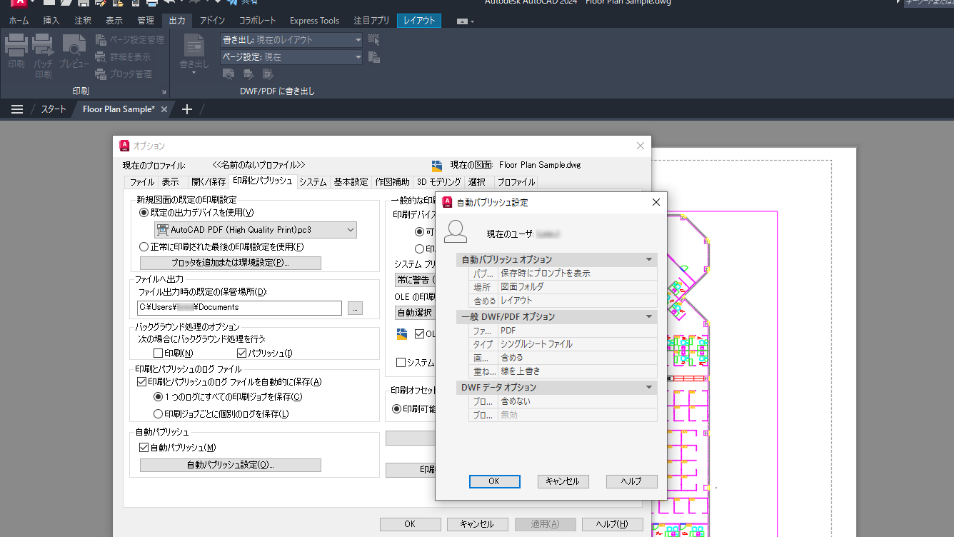Select 印刷ジョブごとに個別のログを保存 radio
Screen dimensions: 954x537
[x=158, y=414]
